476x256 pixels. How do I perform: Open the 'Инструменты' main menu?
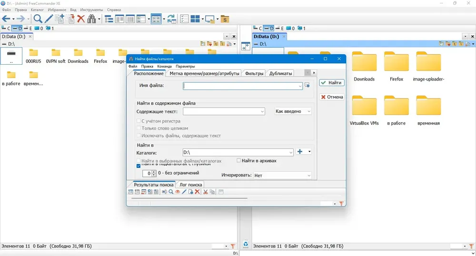[x=91, y=10]
